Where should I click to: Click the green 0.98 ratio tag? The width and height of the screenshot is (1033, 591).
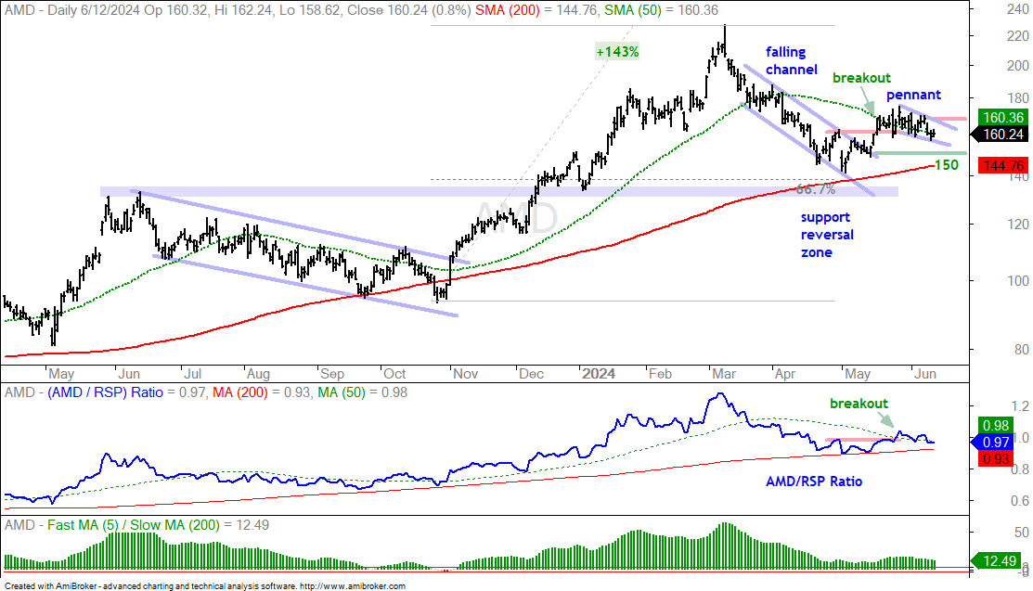[x=996, y=426]
